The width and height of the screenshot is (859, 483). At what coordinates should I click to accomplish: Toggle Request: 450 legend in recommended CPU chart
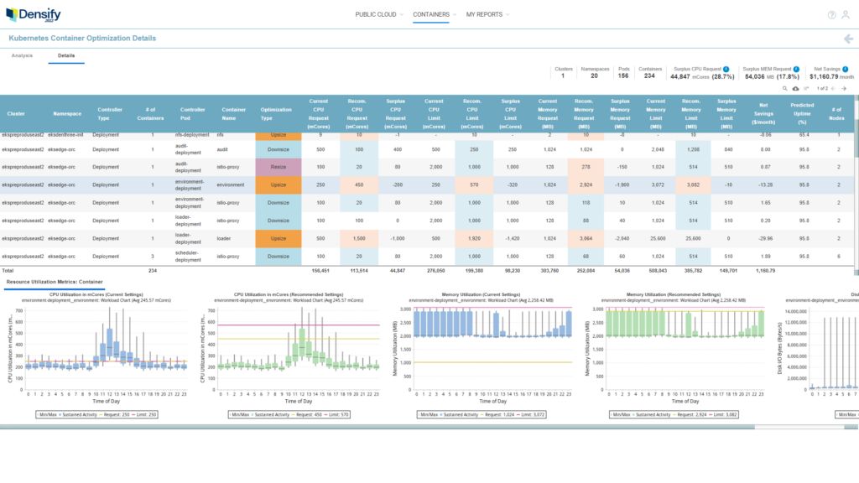click(307, 414)
